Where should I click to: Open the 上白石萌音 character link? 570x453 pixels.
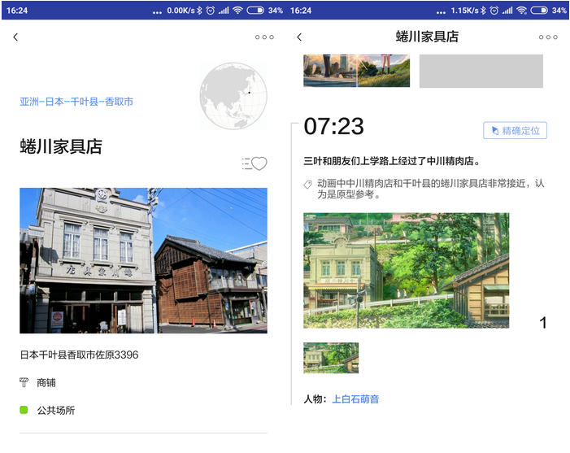click(355, 399)
